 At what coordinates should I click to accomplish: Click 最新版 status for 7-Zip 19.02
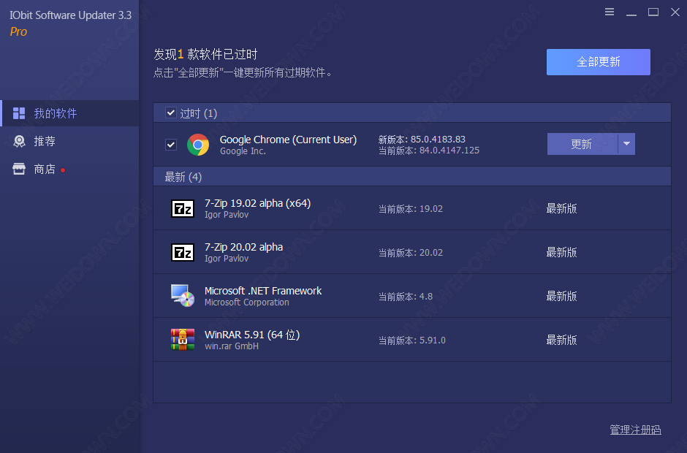[x=561, y=208]
